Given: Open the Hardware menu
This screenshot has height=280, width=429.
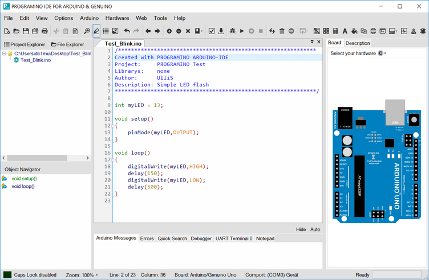Looking at the screenshot, I should [117, 18].
